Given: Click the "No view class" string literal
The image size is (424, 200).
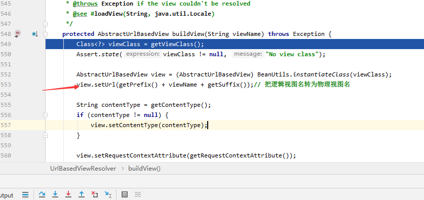Looking at the screenshot, I should click(292, 54).
